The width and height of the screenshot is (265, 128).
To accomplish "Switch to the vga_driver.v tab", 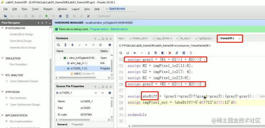I will coord(164,38).
